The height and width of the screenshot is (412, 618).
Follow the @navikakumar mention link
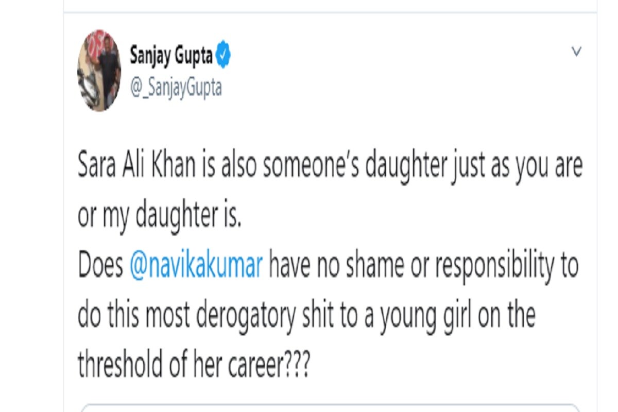coord(197,266)
